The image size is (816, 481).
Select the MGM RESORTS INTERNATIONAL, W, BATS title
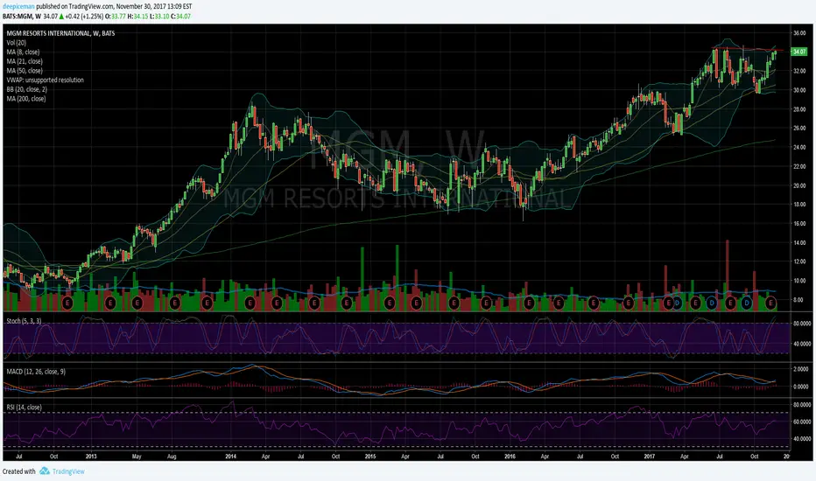tap(61, 33)
